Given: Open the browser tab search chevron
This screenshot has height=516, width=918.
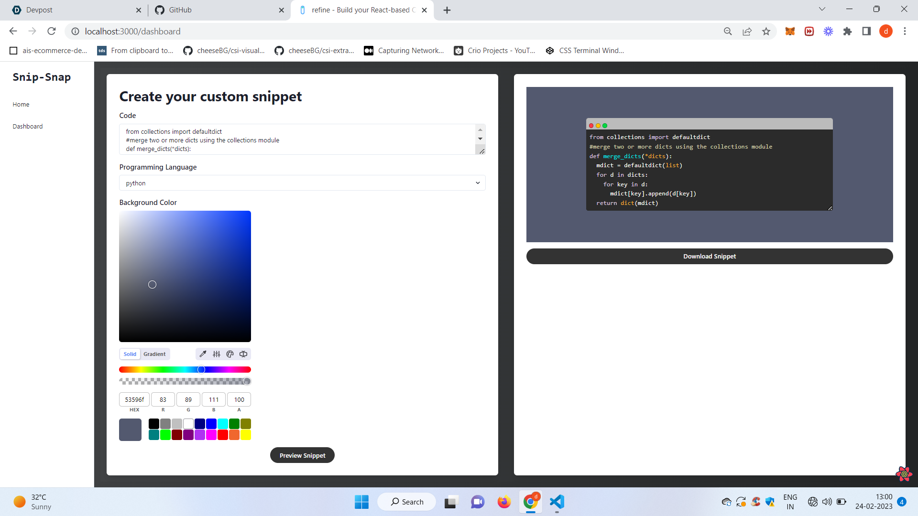Looking at the screenshot, I should 822,9.
